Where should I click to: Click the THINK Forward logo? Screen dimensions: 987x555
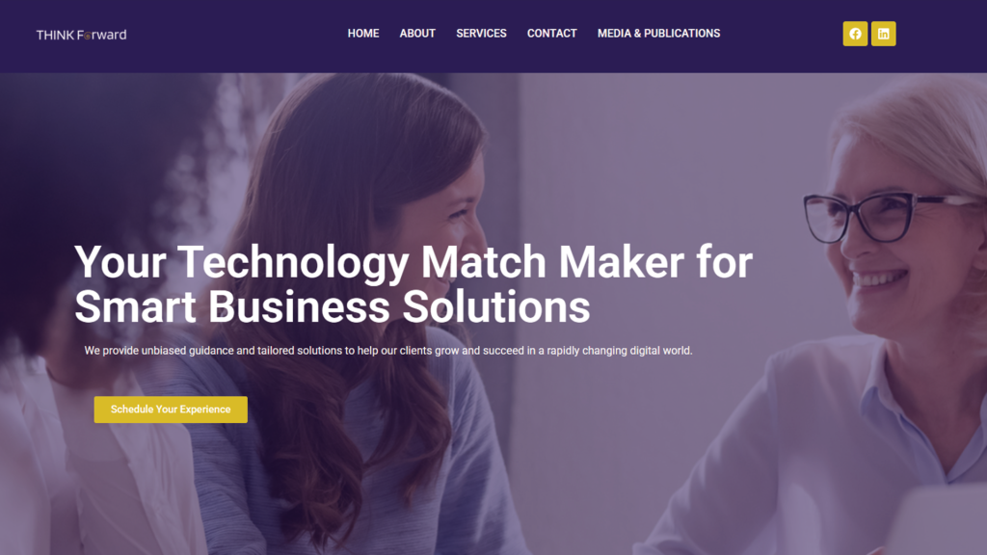tap(81, 35)
